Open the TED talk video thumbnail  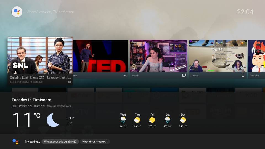pos(101,56)
